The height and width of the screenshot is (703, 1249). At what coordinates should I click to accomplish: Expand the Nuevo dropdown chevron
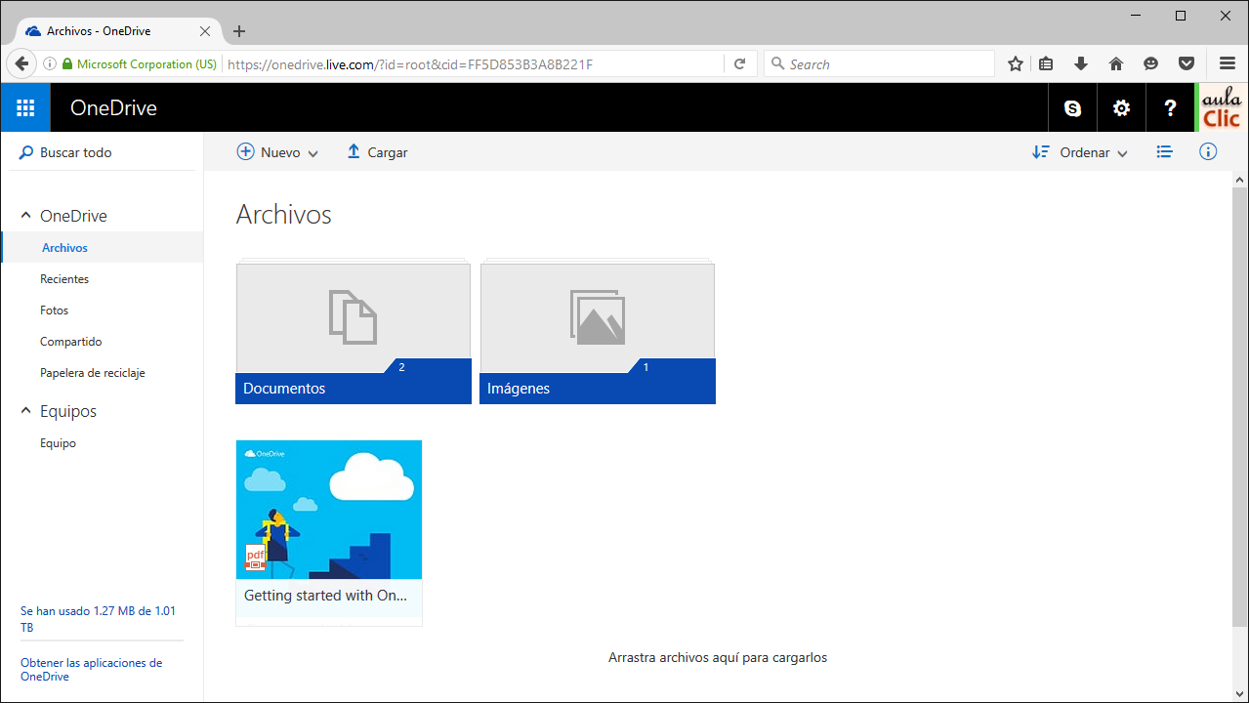(x=312, y=153)
